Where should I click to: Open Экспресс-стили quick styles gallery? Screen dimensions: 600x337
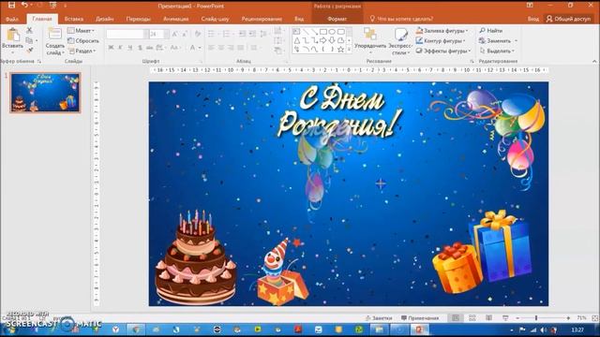400,41
